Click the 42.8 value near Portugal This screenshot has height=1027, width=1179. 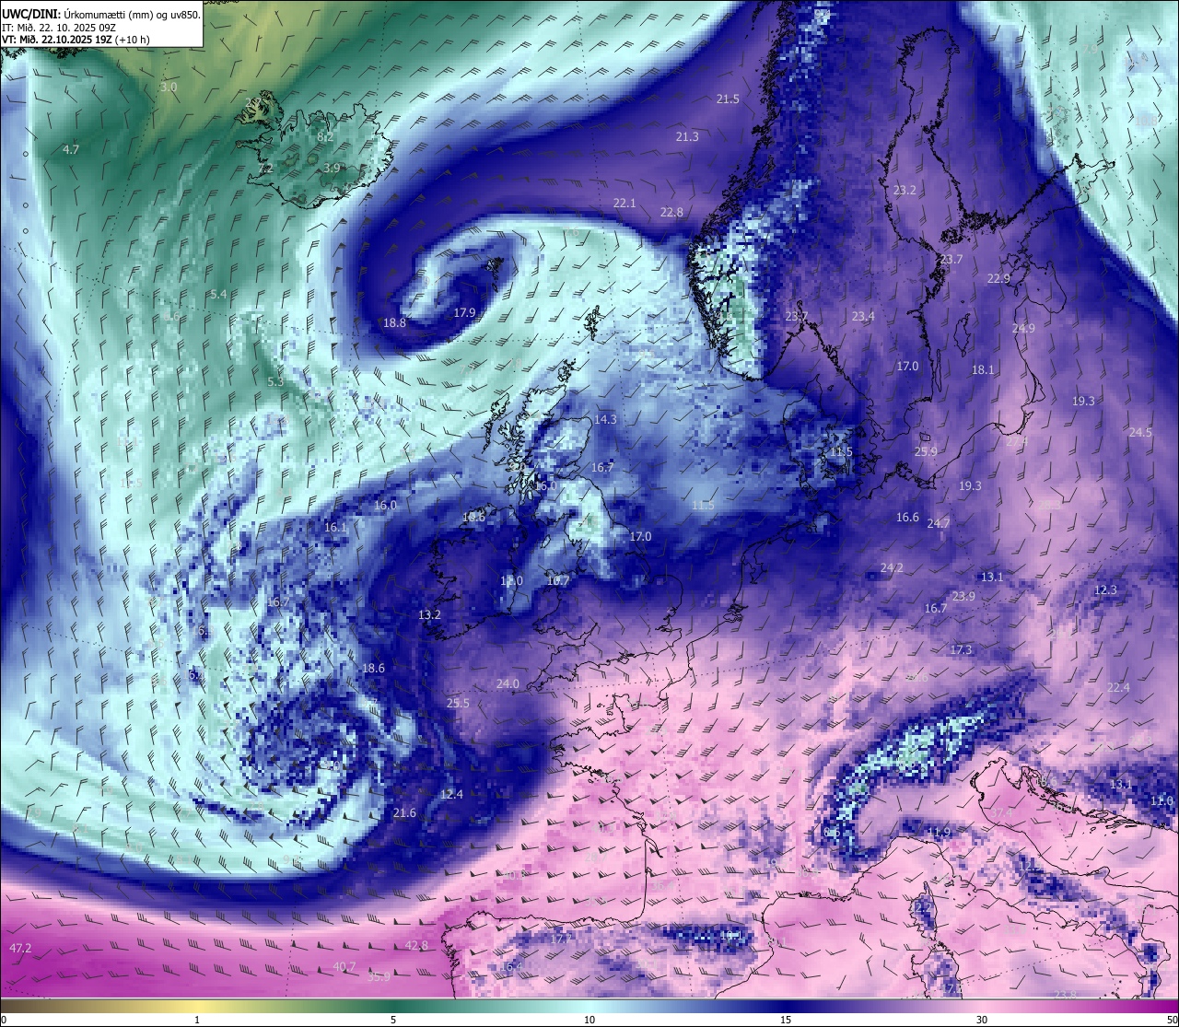[x=416, y=945]
